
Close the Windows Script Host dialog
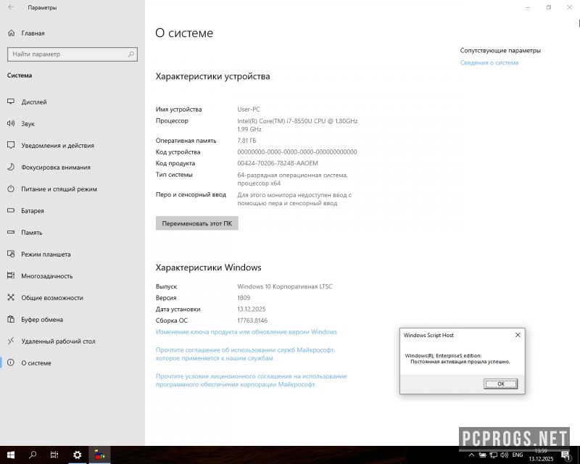tap(518, 335)
